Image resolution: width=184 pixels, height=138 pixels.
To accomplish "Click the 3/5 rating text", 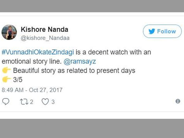I will tap(18, 80).
